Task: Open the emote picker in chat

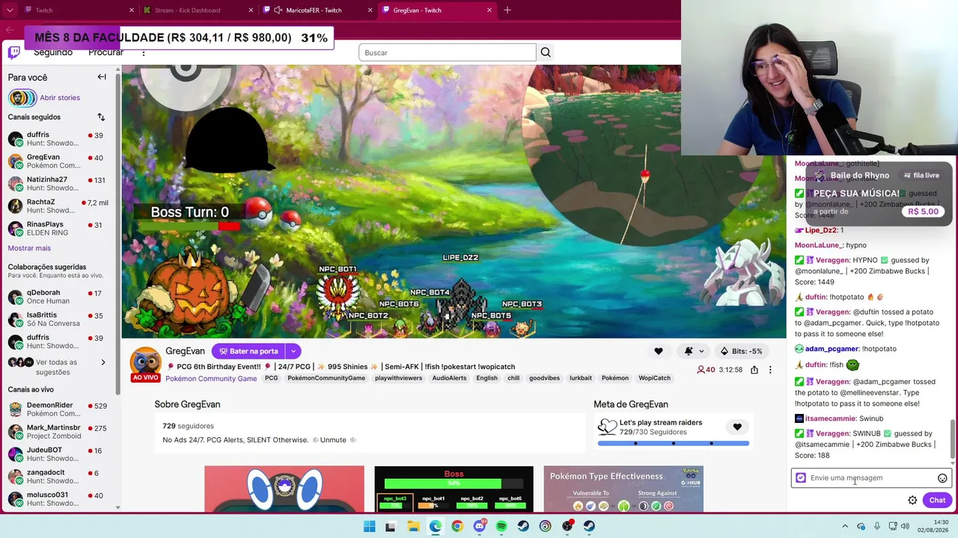Action: coord(942,478)
